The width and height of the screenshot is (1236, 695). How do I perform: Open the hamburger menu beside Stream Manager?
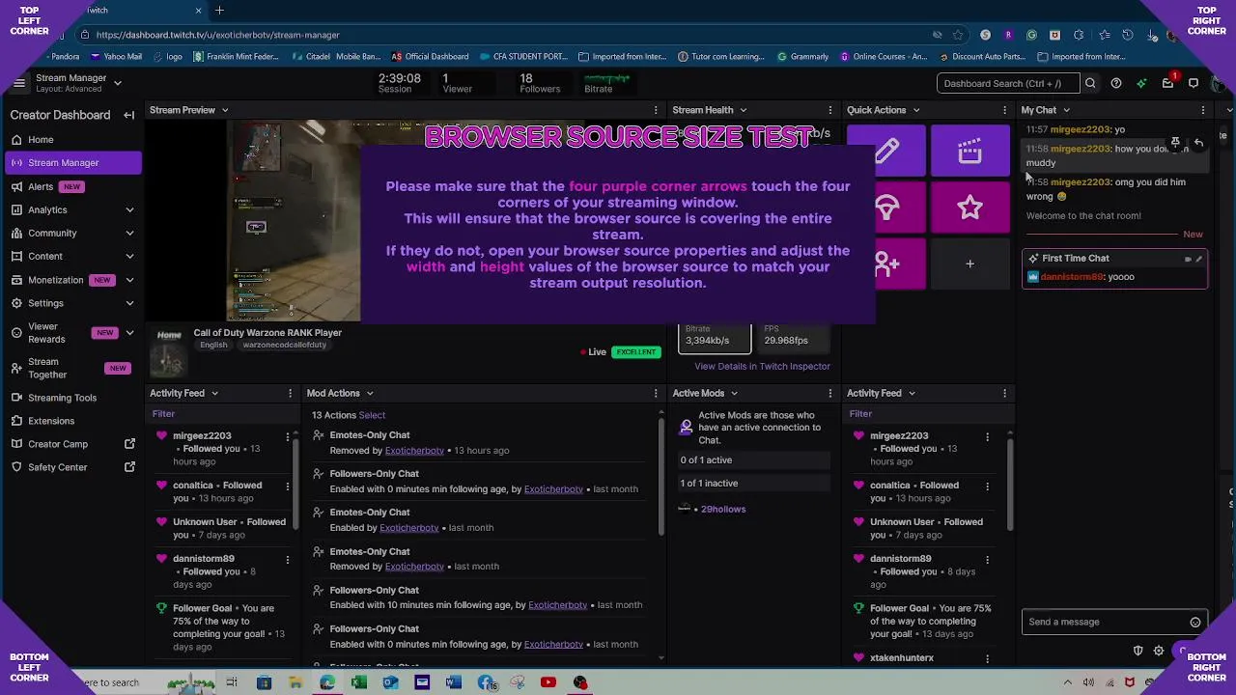pos(18,83)
